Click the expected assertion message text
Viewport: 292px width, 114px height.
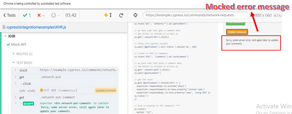pos(74,107)
